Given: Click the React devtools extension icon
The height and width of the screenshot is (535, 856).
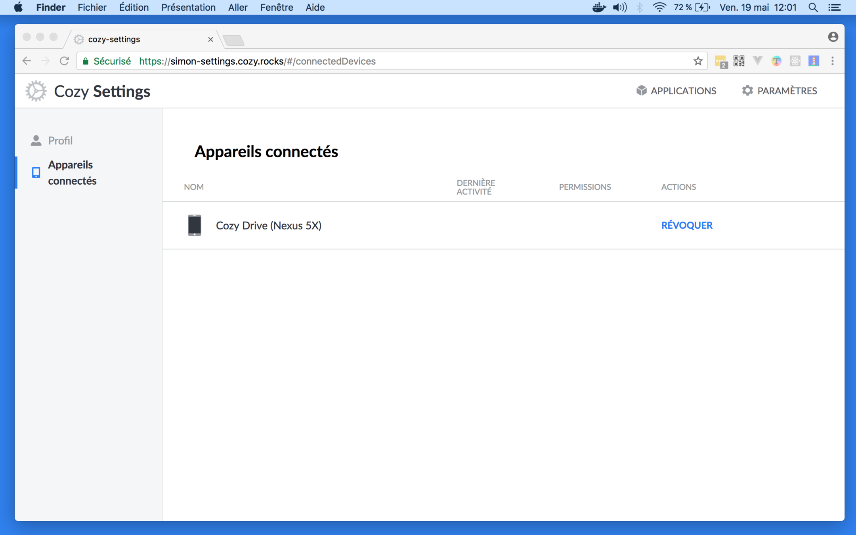Looking at the screenshot, I should (x=795, y=61).
